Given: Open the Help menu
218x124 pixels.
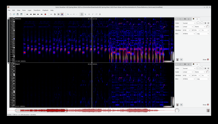Looking at the screenshot, I should coord(52,10).
